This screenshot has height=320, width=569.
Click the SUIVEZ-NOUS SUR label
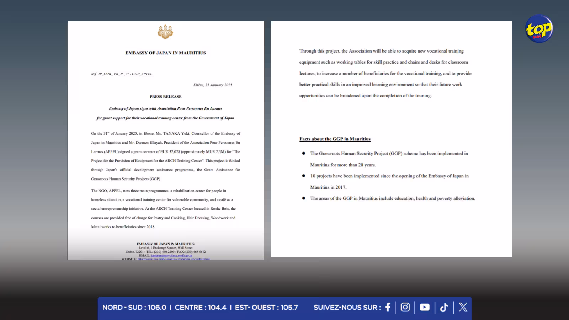coord(347,308)
